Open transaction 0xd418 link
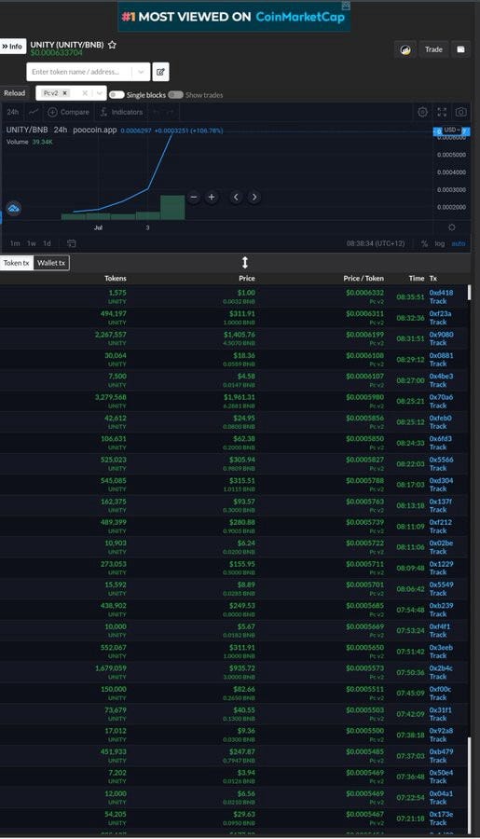 point(441,293)
